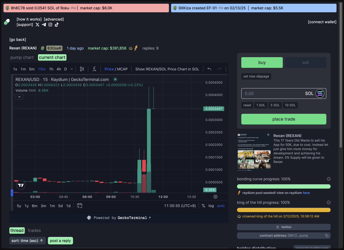The width and height of the screenshot is (344, 250).
Task: Click the frog avatar in 9XKiza created banner
Action: pyautogui.click(x=175, y=8)
